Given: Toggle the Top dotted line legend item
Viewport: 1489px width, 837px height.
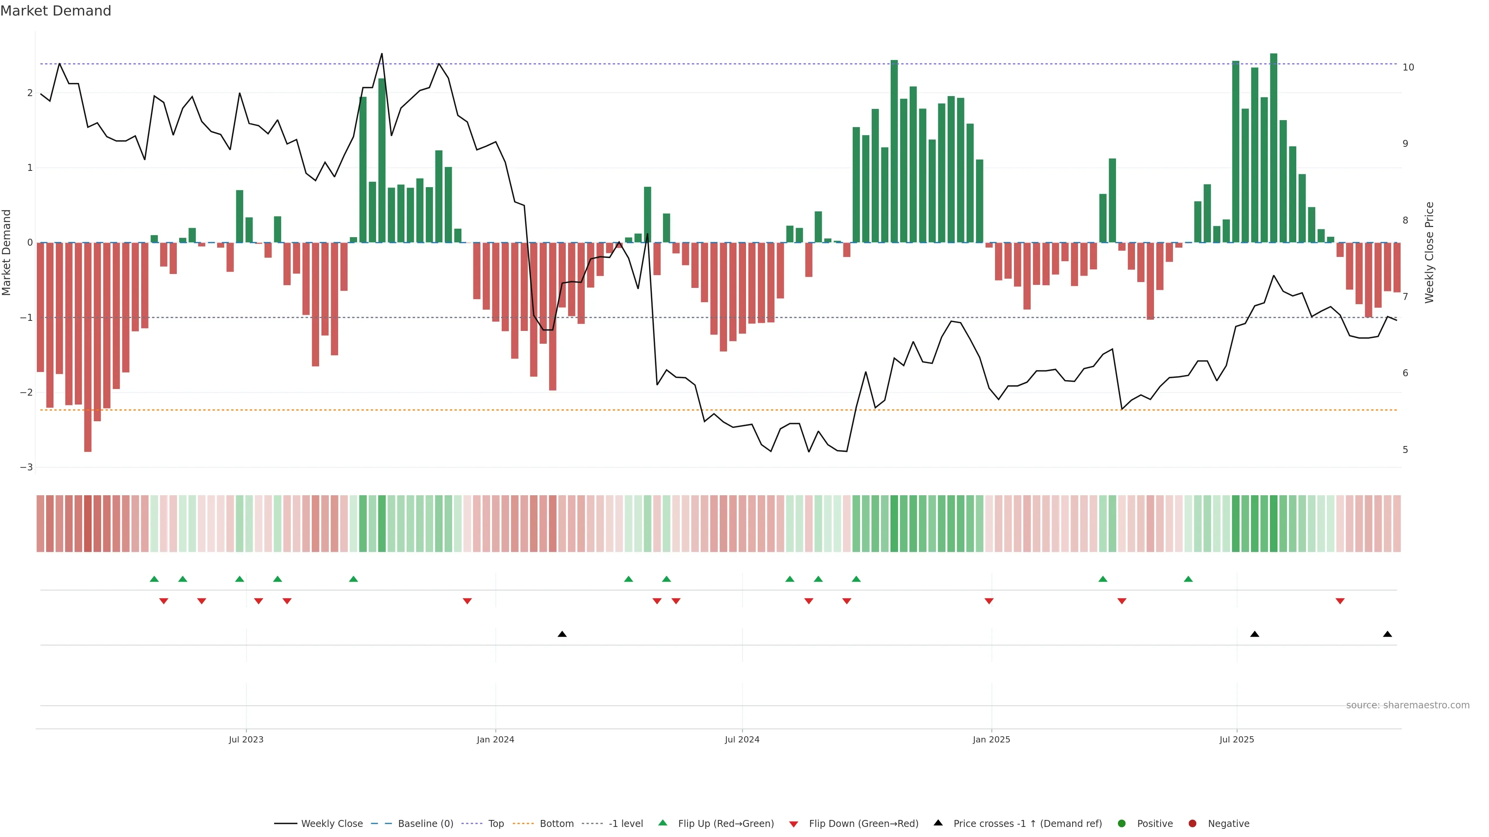Looking at the screenshot, I should (x=496, y=824).
